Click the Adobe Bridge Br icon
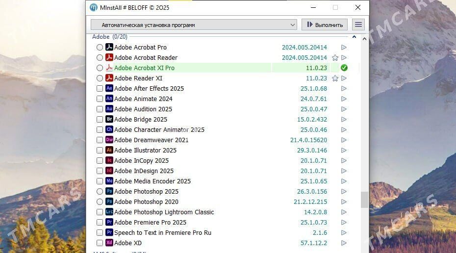The image size is (456, 253). 109,119
